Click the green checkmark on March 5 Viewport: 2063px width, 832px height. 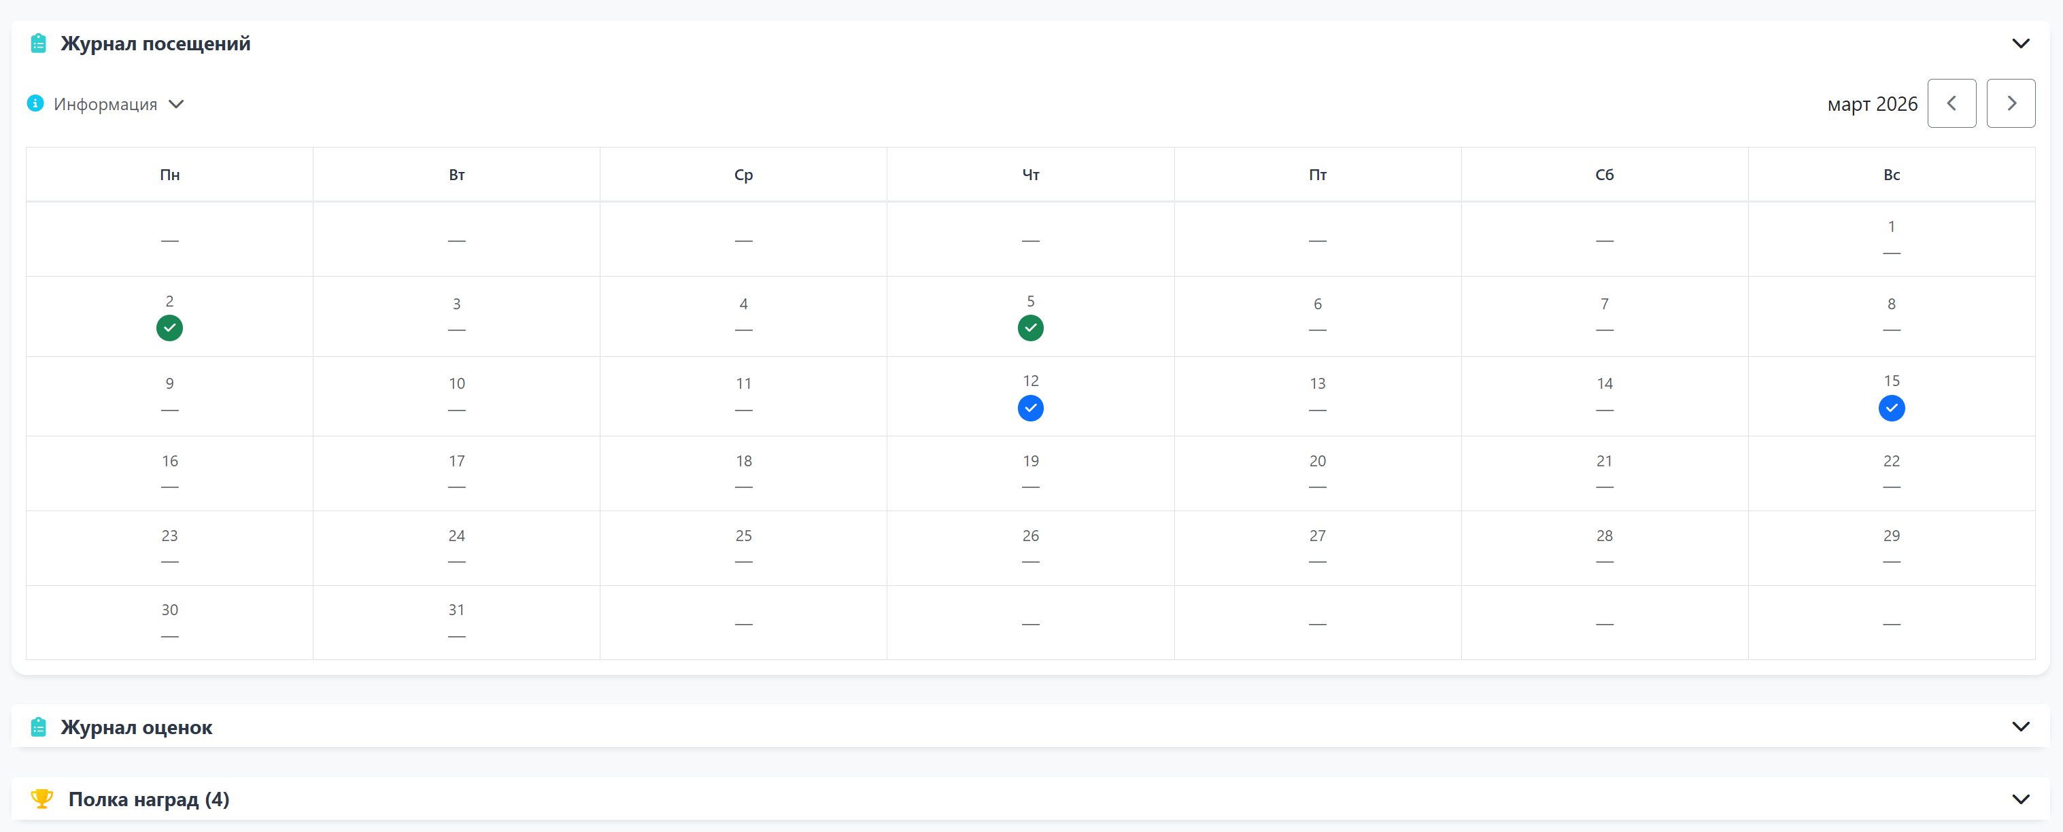click(x=1030, y=328)
